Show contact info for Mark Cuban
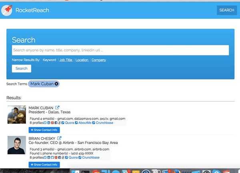The height and width of the screenshot is (173, 240). [44, 130]
